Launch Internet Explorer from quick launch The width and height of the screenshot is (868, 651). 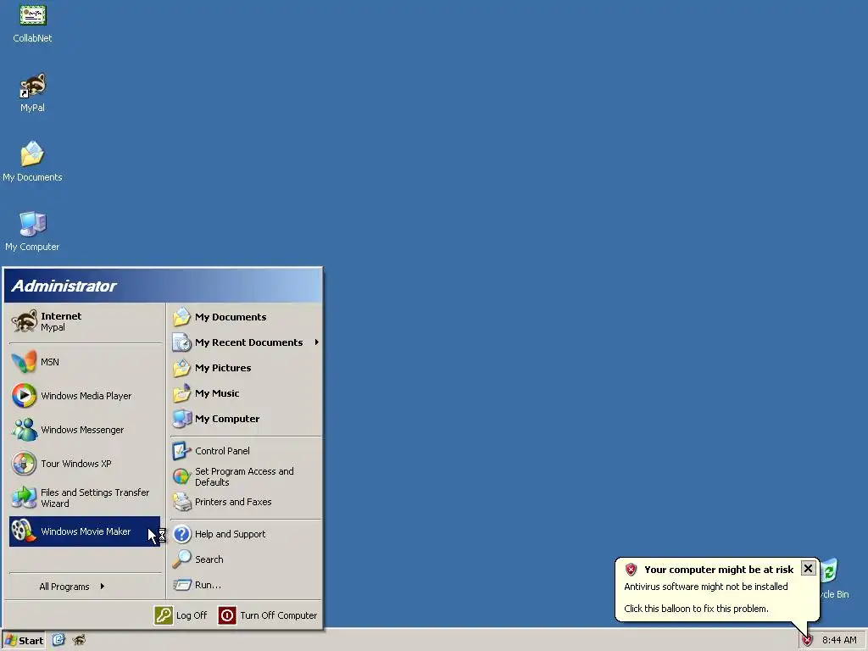[x=58, y=641]
